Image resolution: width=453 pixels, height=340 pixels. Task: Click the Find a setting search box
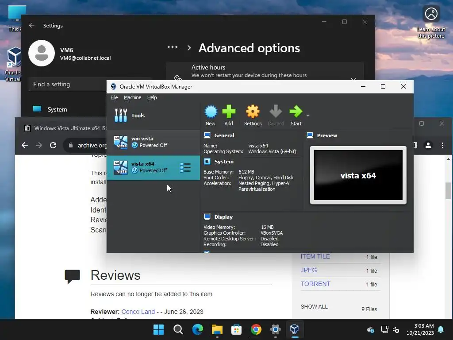click(68, 85)
